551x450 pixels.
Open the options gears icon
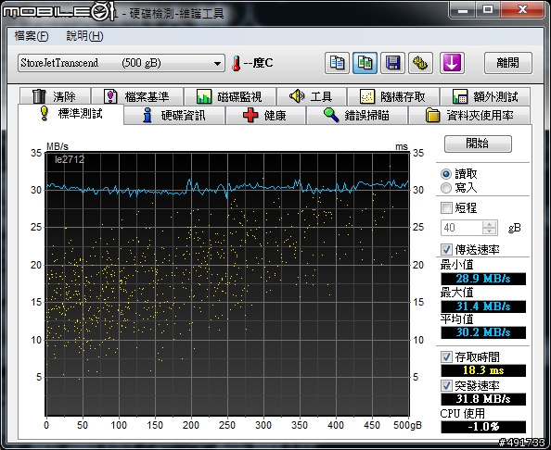click(x=420, y=63)
